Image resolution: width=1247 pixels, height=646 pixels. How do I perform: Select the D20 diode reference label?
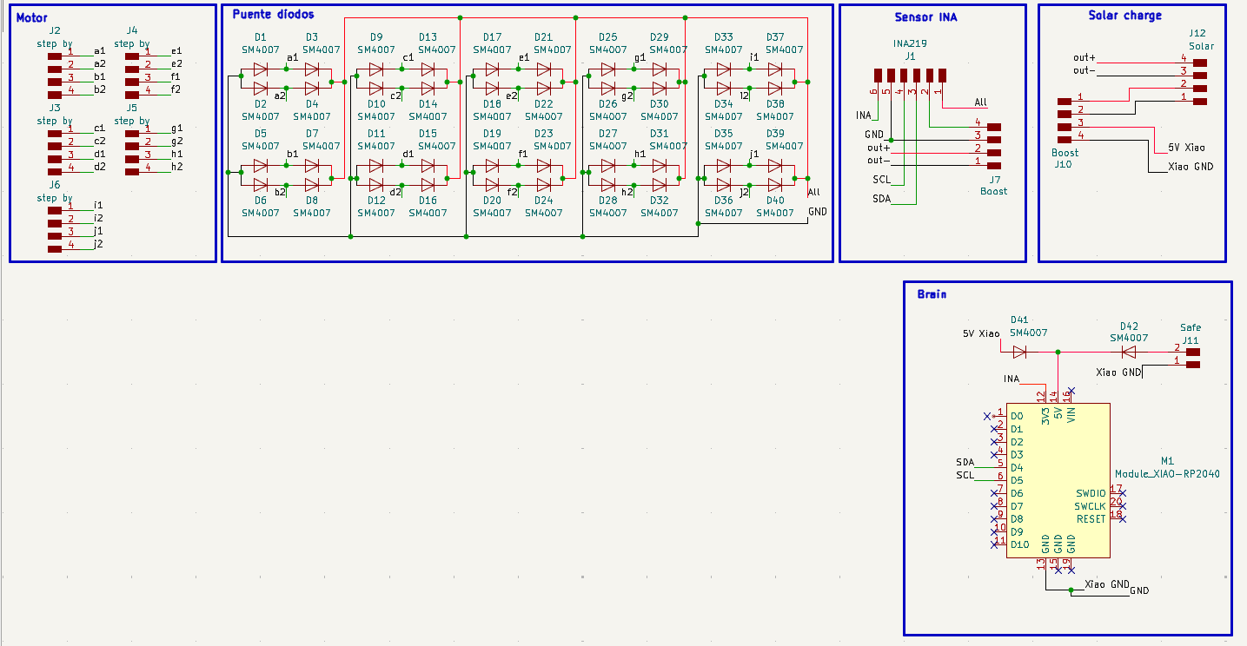pyautogui.click(x=492, y=201)
